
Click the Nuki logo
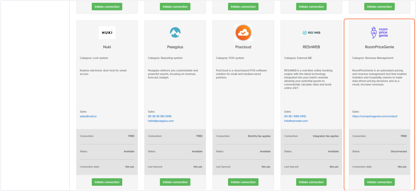[x=107, y=33]
